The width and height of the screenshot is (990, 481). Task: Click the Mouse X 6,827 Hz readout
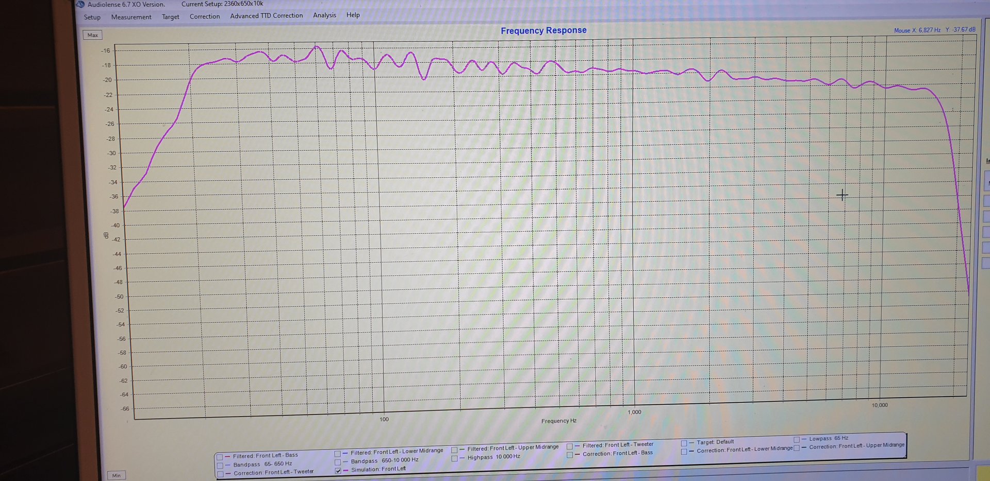click(917, 30)
